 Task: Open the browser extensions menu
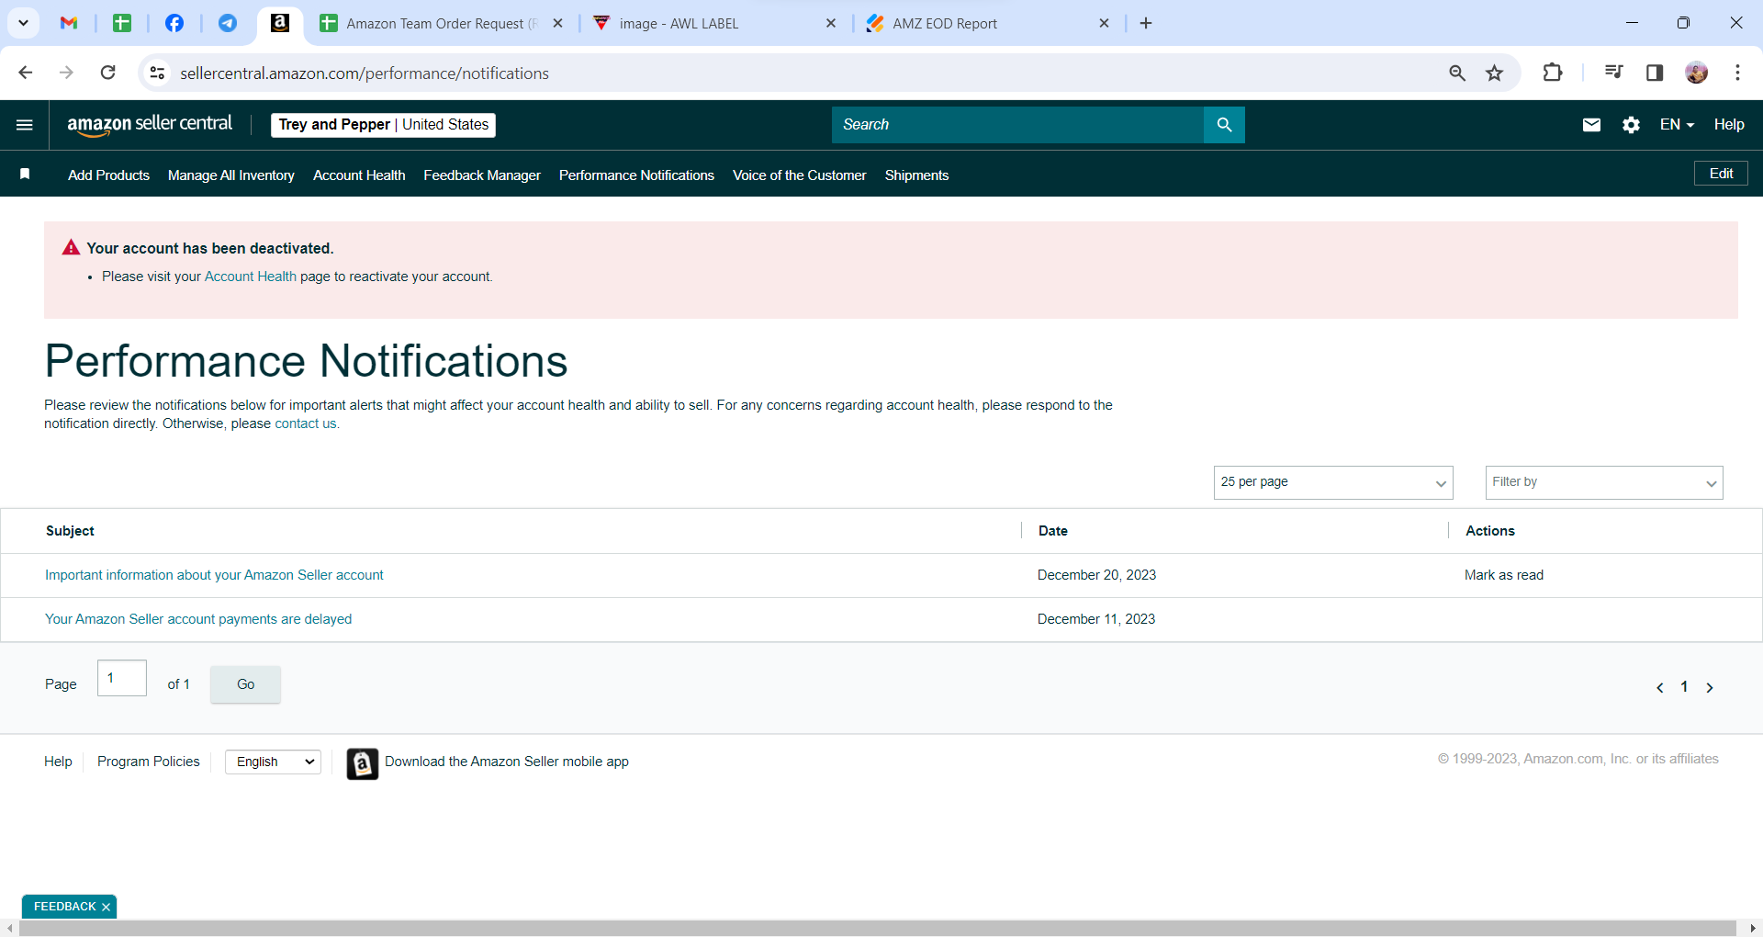point(1553,73)
